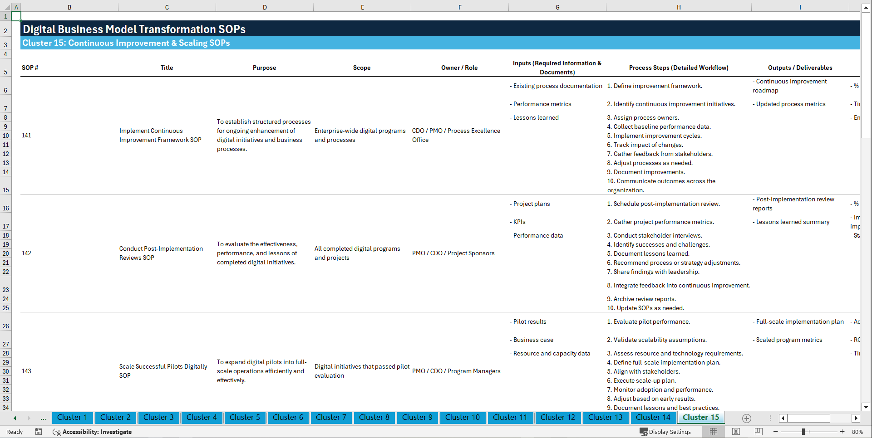Select Page Break Preview view
Screen dimensions: 872x438
click(759, 432)
